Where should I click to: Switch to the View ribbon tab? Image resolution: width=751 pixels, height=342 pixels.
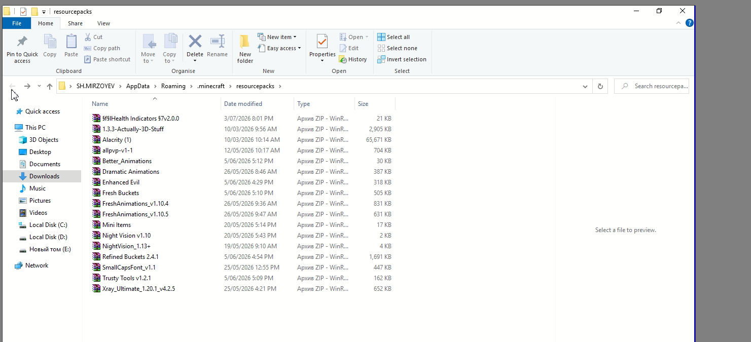tap(103, 23)
